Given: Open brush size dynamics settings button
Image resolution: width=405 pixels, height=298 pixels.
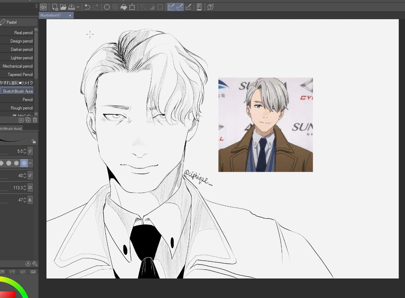Looking at the screenshot, I should pos(30,151).
